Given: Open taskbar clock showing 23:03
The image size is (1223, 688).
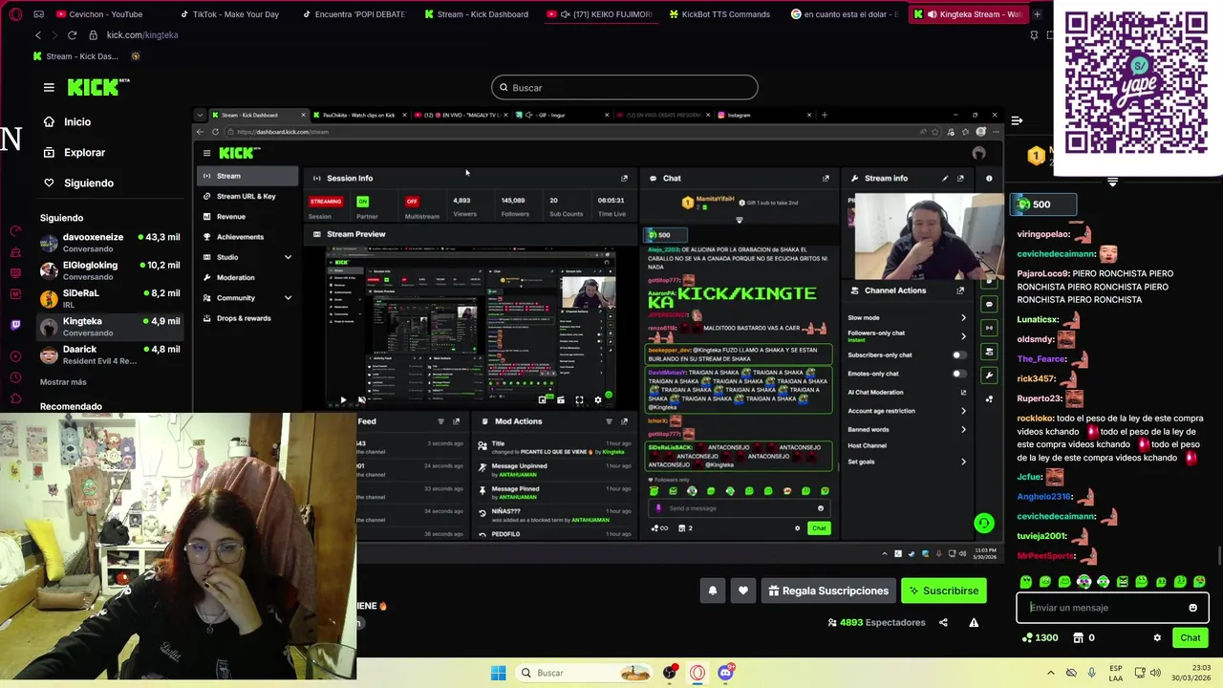Looking at the screenshot, I should 1191,673.
